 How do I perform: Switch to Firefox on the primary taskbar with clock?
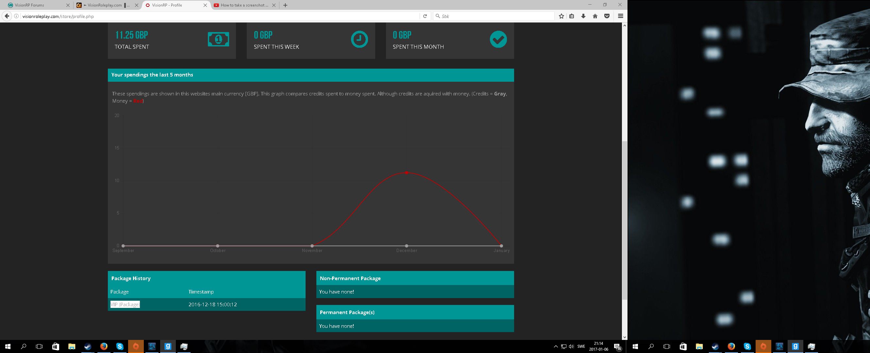pos(104,346)
